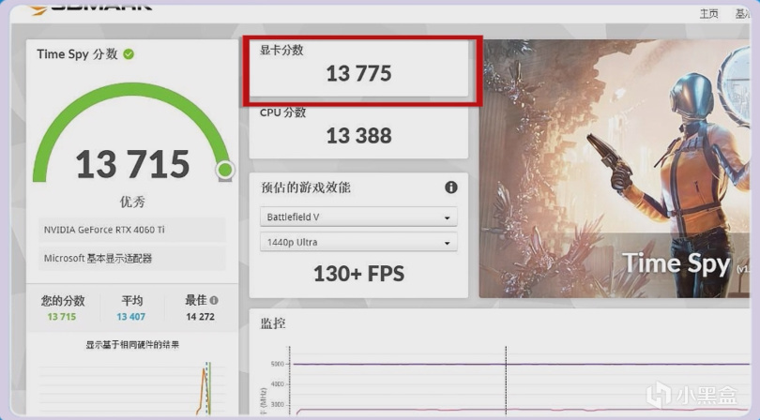
Task: Click the Time Spy hero image
Action: (x=615, y=169)
